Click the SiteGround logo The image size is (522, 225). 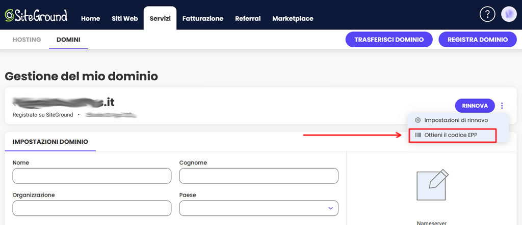(36, 15)
